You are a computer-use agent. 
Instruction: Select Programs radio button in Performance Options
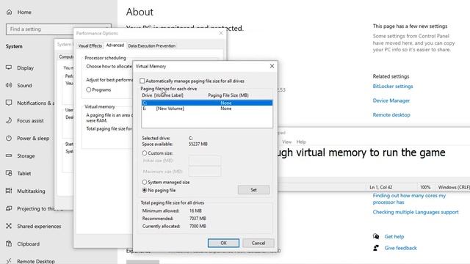tap(88, 89)
